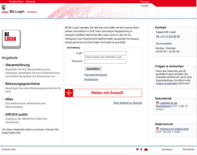Open Rechtliches in footer
The width and height of the screenshot is (197, 155).
tap(189, 149)
